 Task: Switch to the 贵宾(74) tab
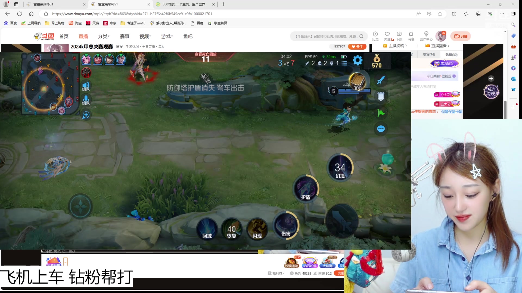429,55
